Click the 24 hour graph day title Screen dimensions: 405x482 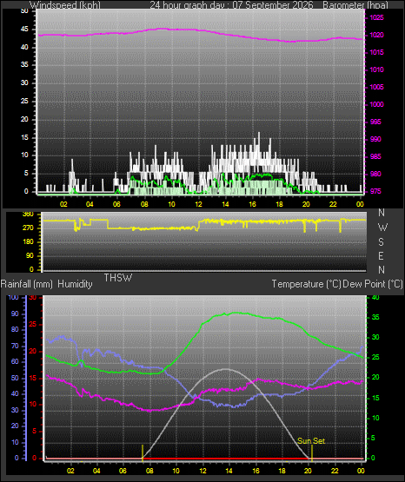[231, 5]
